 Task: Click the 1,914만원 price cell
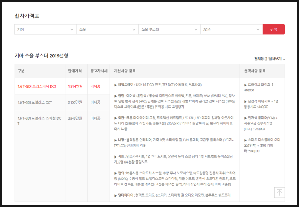pos(75,86)
